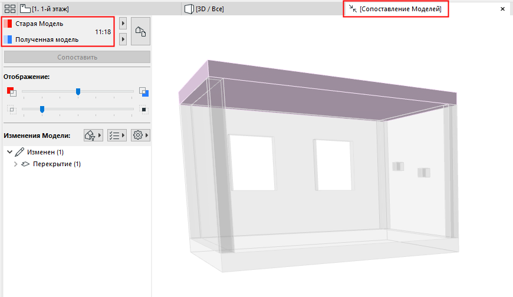513x297 pixels.
Task: Open the Полученная модель arrow menu
Action: coord(123,39)
